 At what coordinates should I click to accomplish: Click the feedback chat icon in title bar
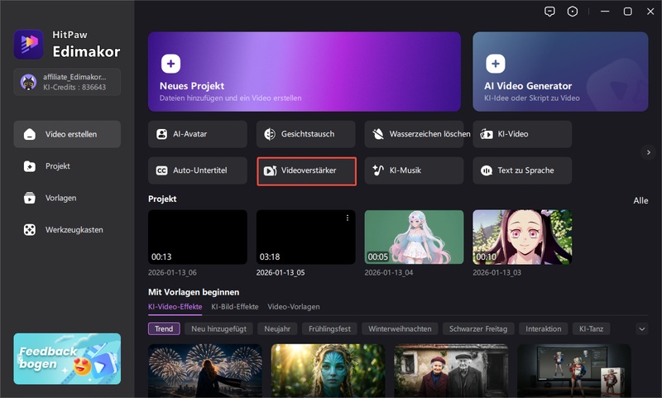[x=549, y=12]
